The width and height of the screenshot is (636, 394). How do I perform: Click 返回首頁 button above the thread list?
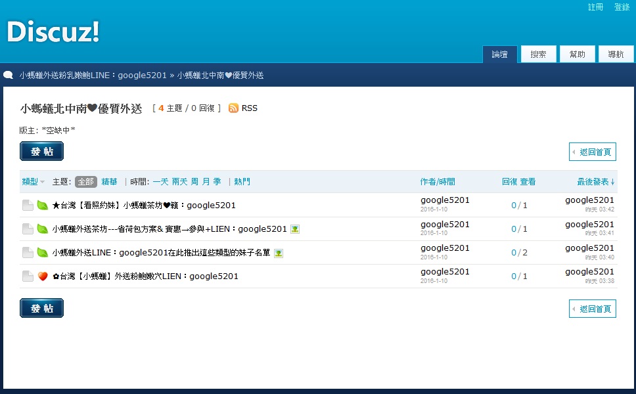(x=593, y=152)
